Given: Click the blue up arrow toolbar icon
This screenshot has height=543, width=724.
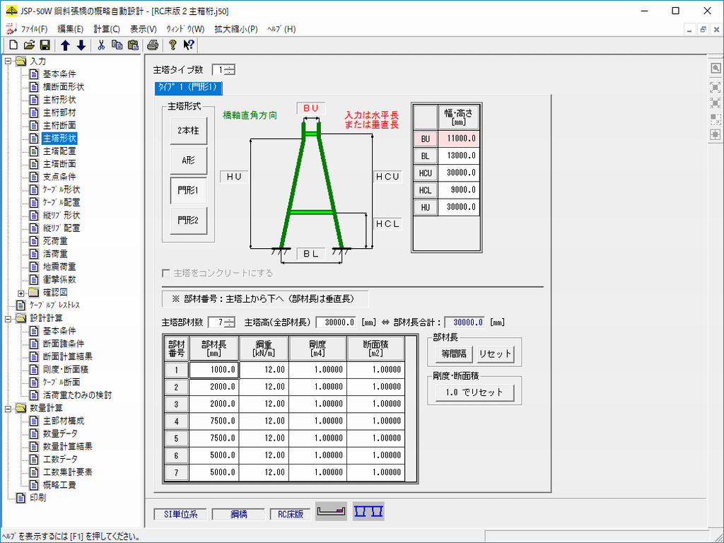Looking at the screenshot, I should pos(65,45).
